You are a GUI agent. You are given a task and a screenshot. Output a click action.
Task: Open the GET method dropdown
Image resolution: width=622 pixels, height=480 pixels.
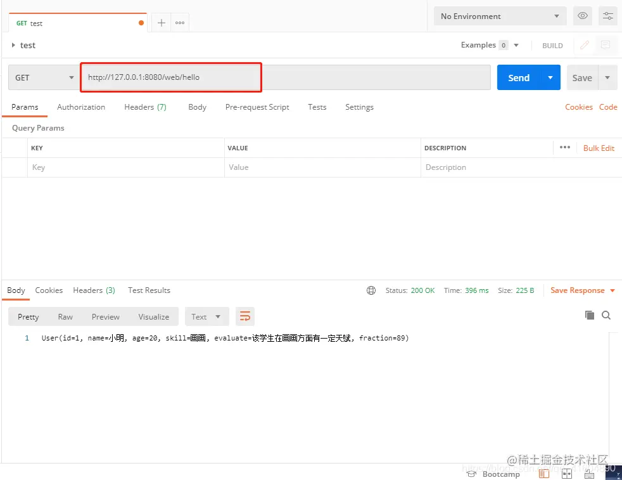[44, 77]
